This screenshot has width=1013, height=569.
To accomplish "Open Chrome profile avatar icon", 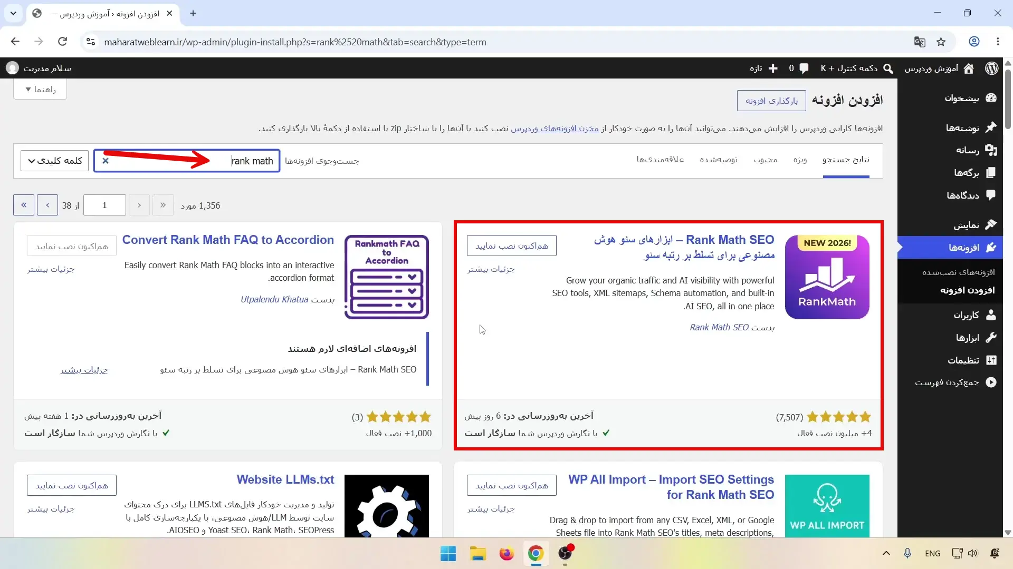I will [x=974, y=42].
